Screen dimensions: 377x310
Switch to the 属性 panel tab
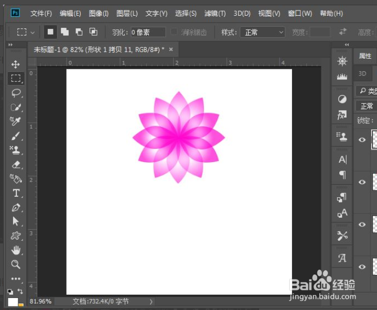365,56
